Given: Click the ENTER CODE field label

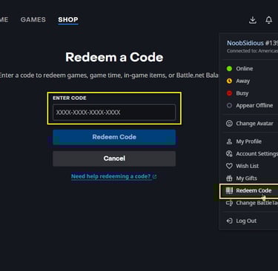Looking at the screenshot, I should [70, 98].
